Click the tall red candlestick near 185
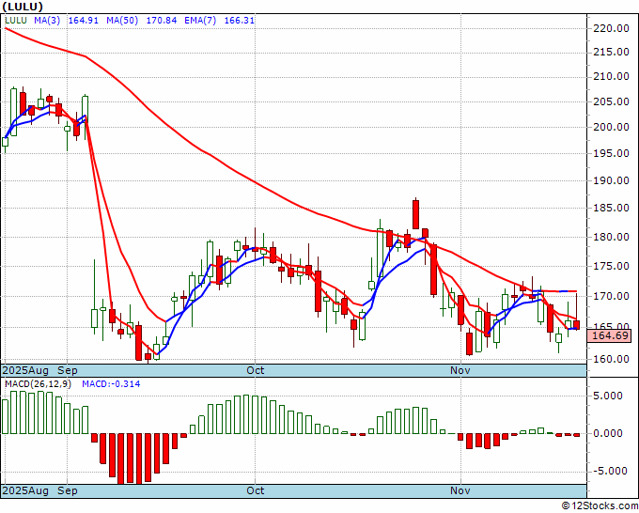Viewport: 639px width, 513px height. point(415,214)
